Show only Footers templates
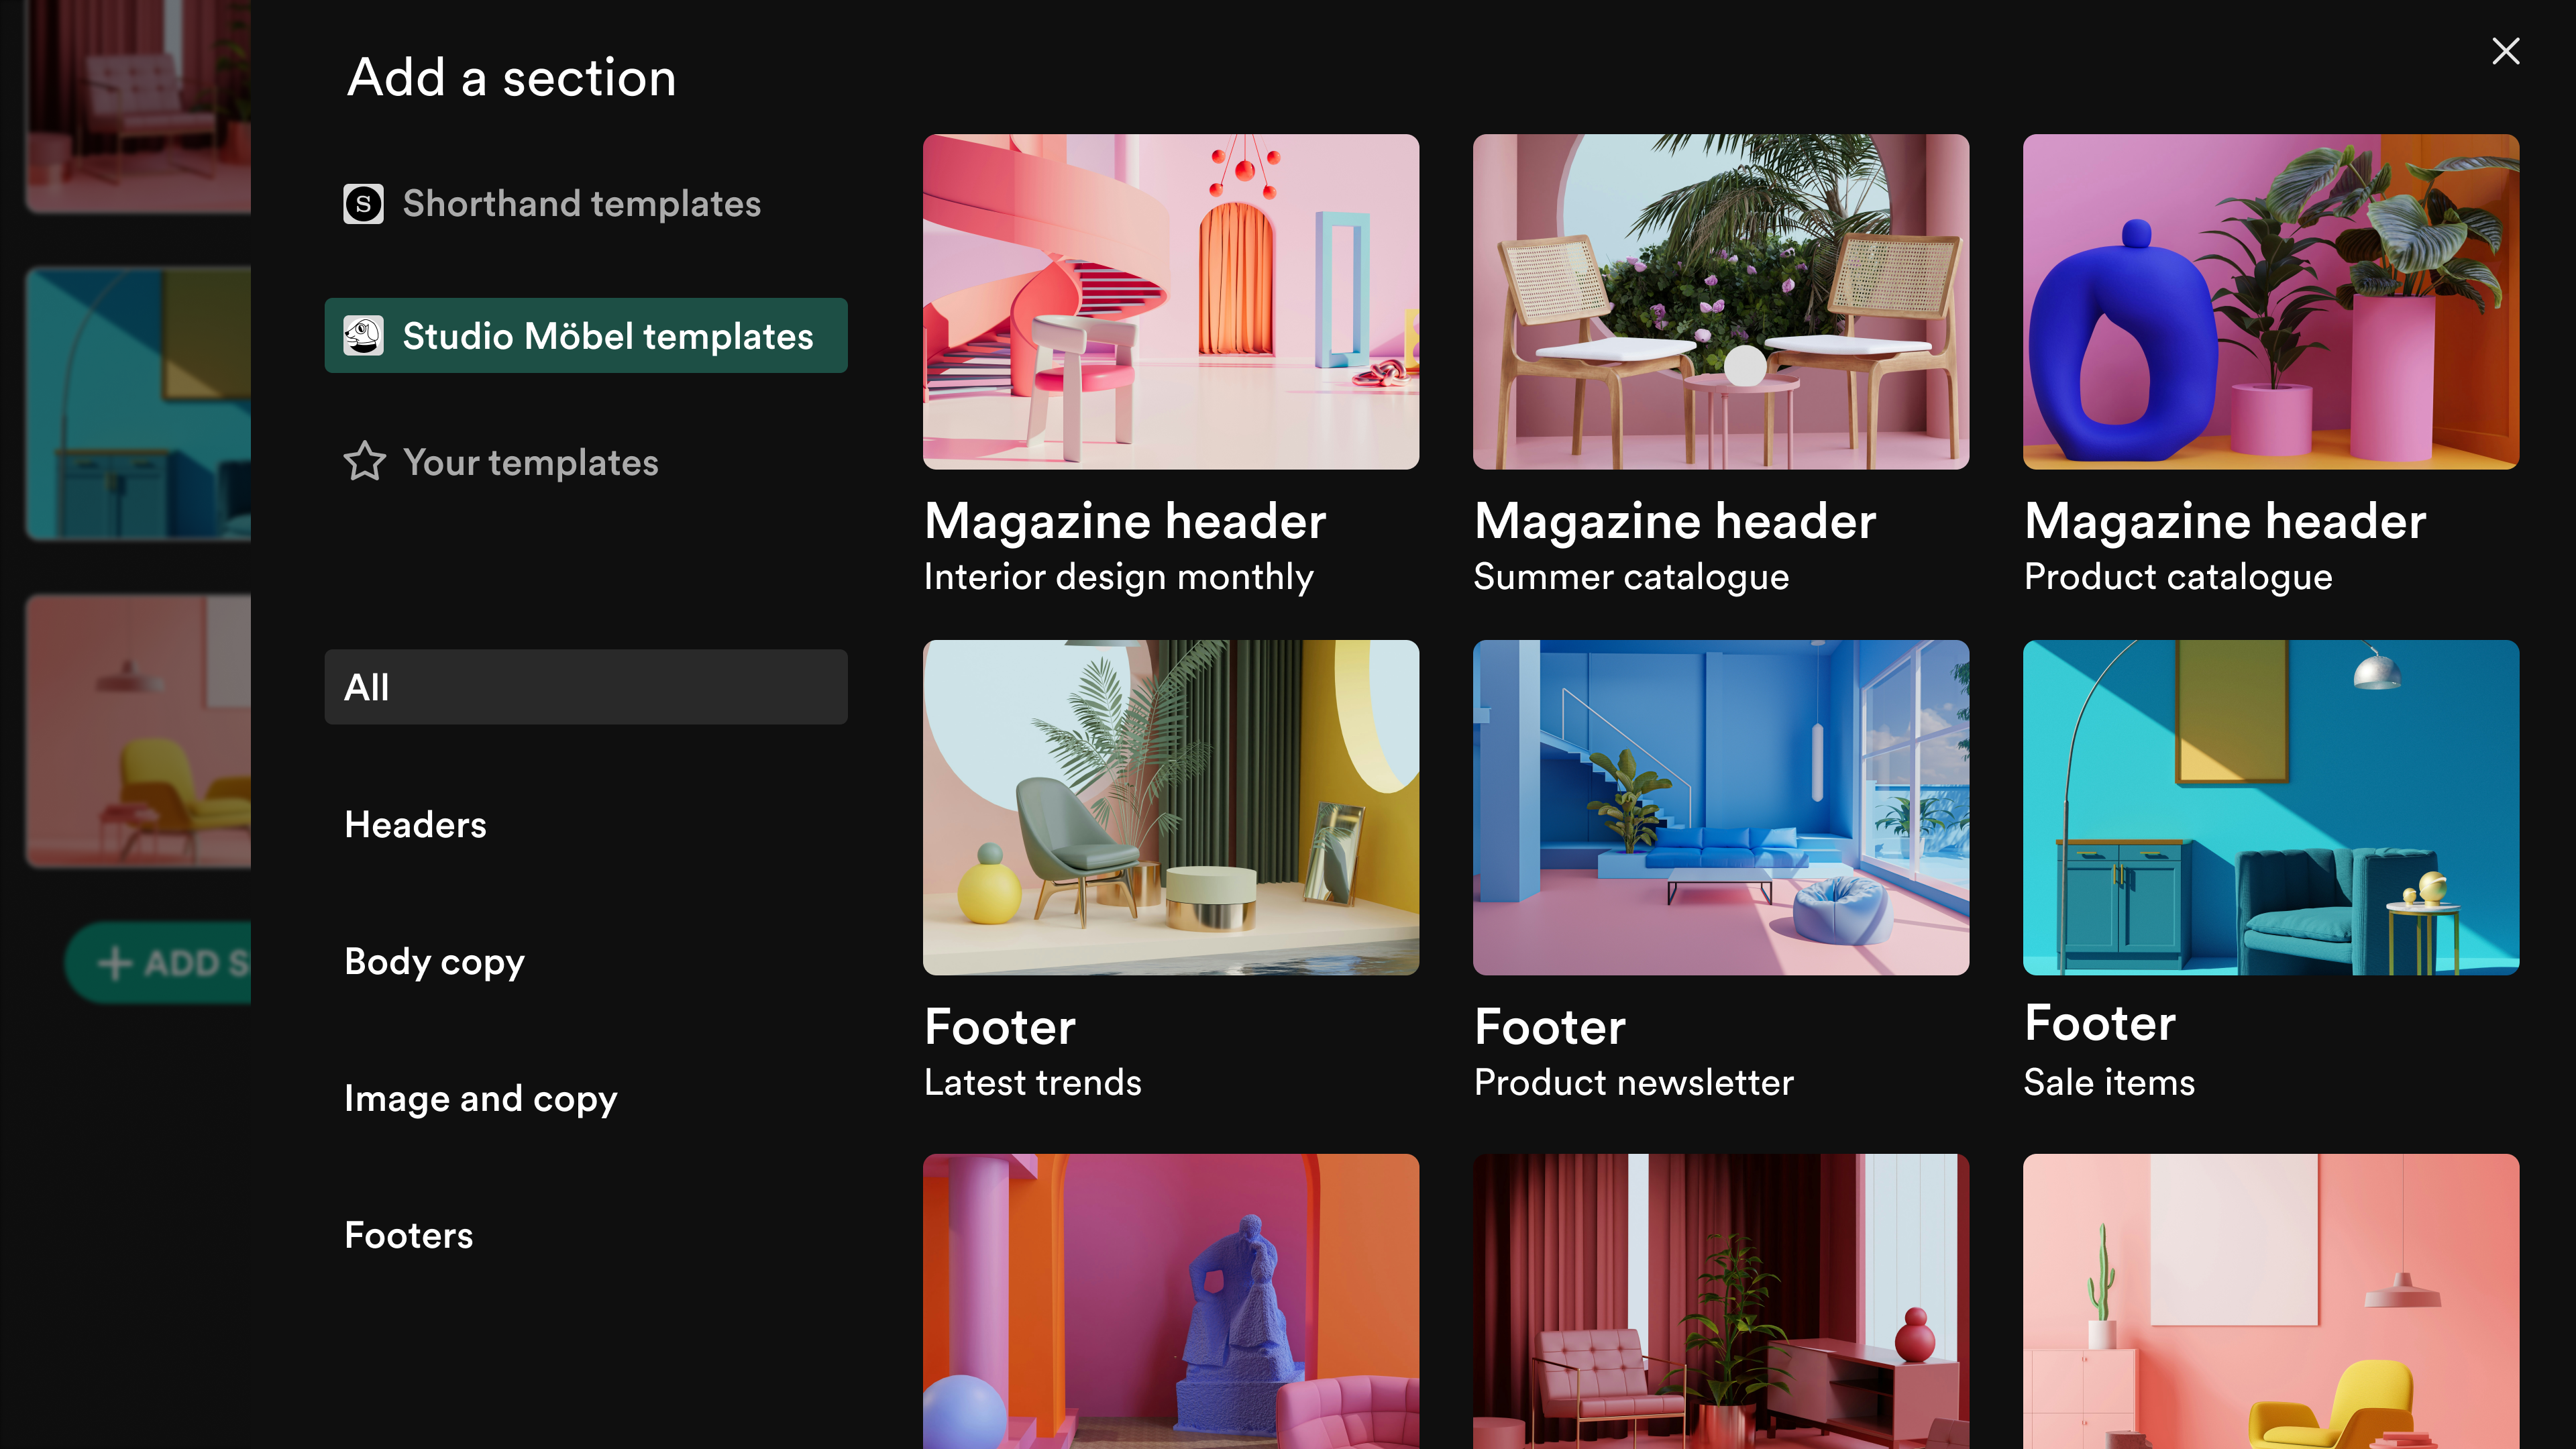The image size is (2576, 1449). (x=408, y=1235)
